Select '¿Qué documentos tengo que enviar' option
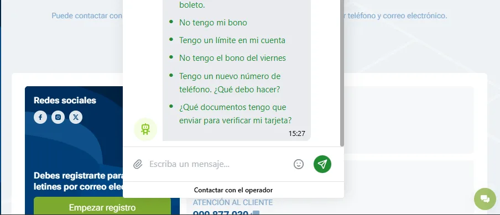500x215 pixels. [235, 114]
